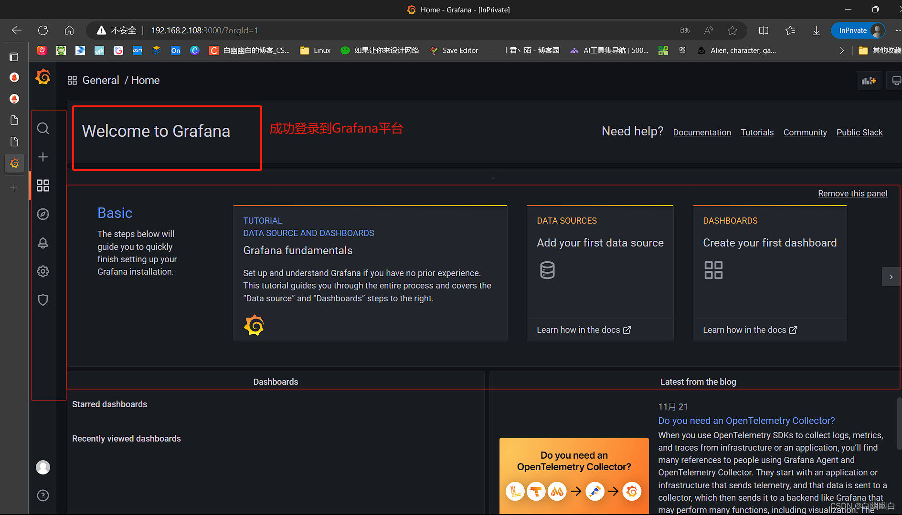The width and height of the screenshot is (902, 515).
Task: Open the AI tools navigation bookmark
Action: tap(609, 51)
